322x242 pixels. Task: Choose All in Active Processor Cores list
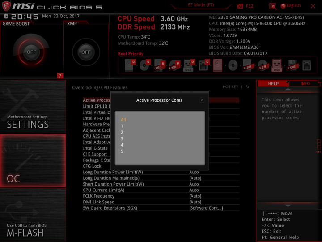tap(123, 120)
